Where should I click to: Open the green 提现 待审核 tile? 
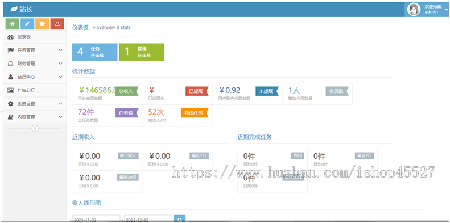(142, 52)
